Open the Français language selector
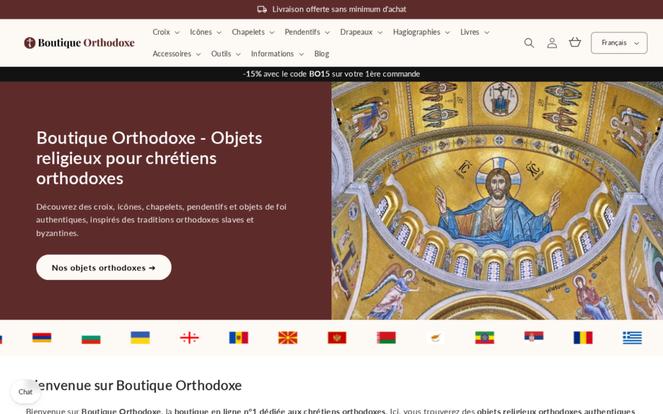The width and height of the screenshot is (663, 414). point(619,43)
